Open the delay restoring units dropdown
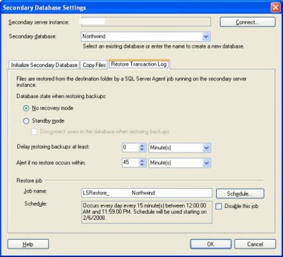 coord(206,148)
